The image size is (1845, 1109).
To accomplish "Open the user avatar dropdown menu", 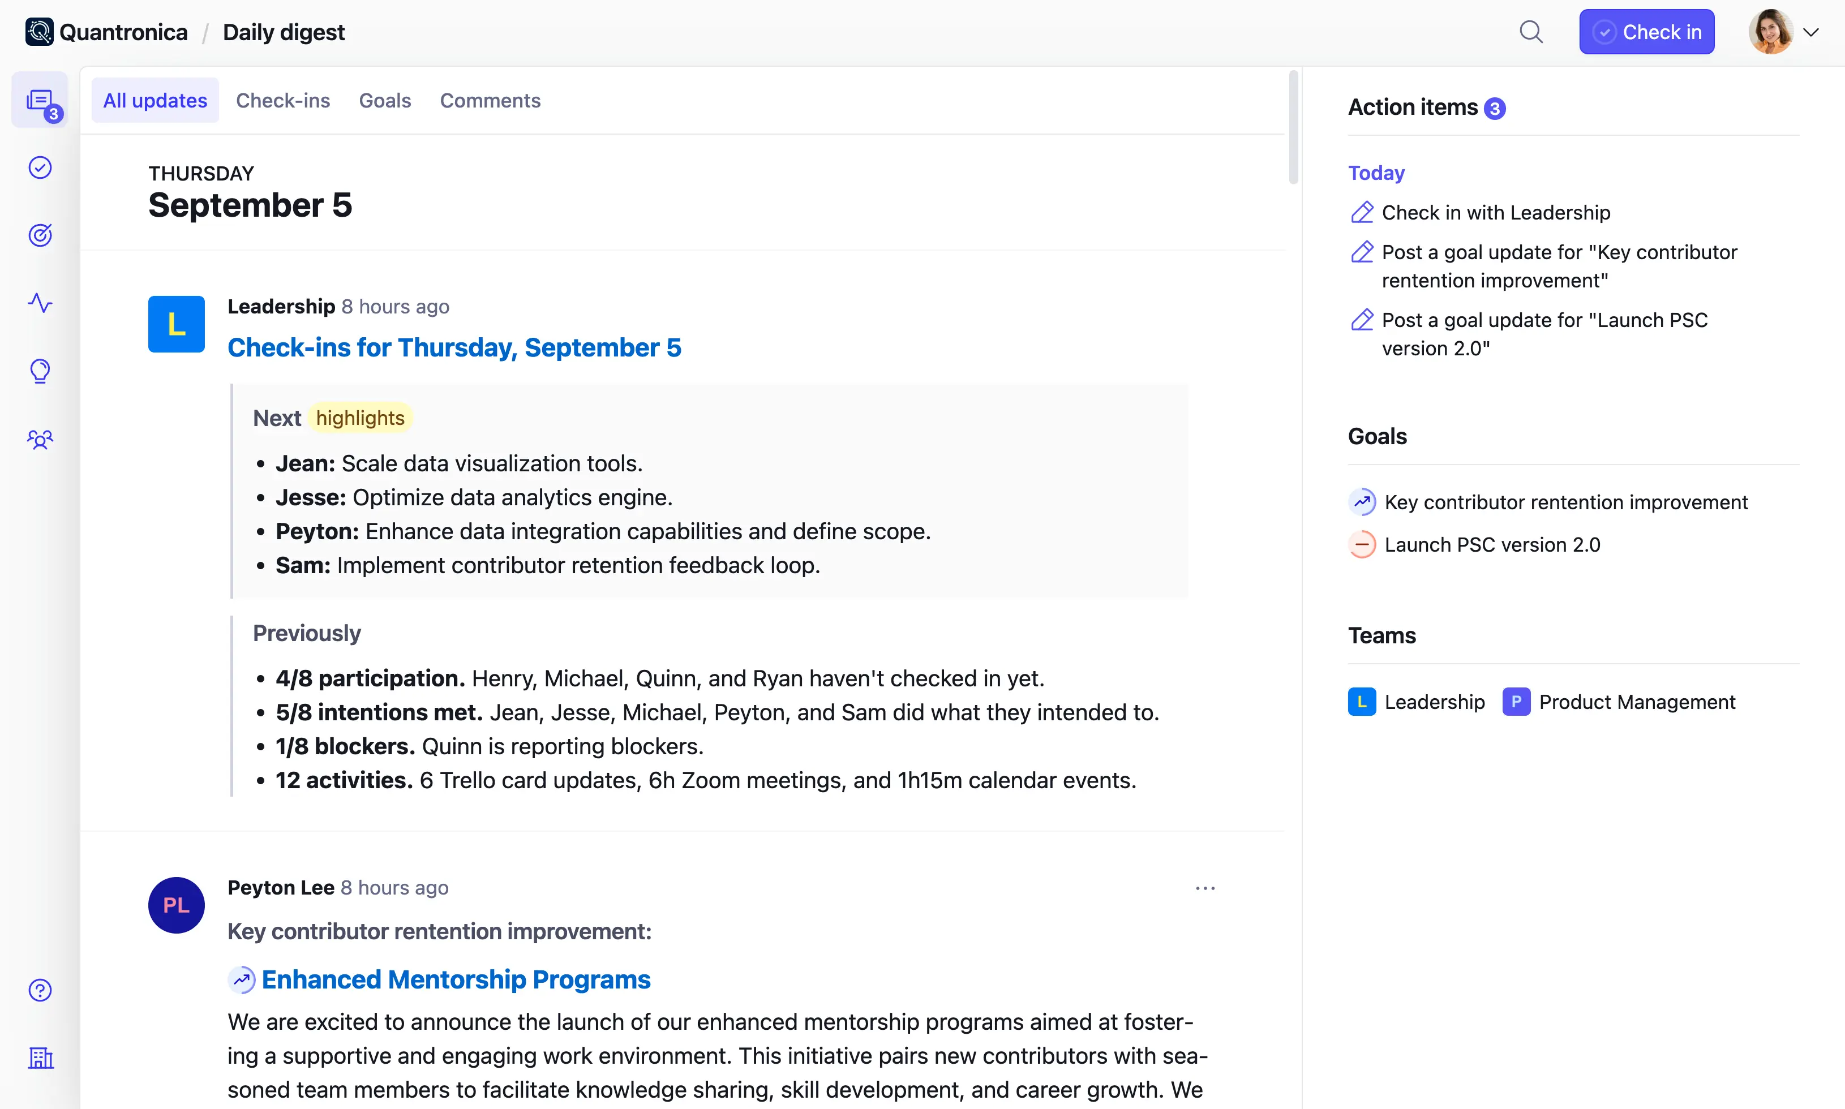I will tap(1784, 32).
